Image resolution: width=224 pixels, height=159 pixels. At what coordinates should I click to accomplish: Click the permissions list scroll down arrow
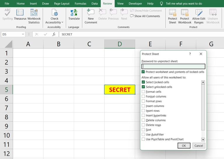click(203, 139)
